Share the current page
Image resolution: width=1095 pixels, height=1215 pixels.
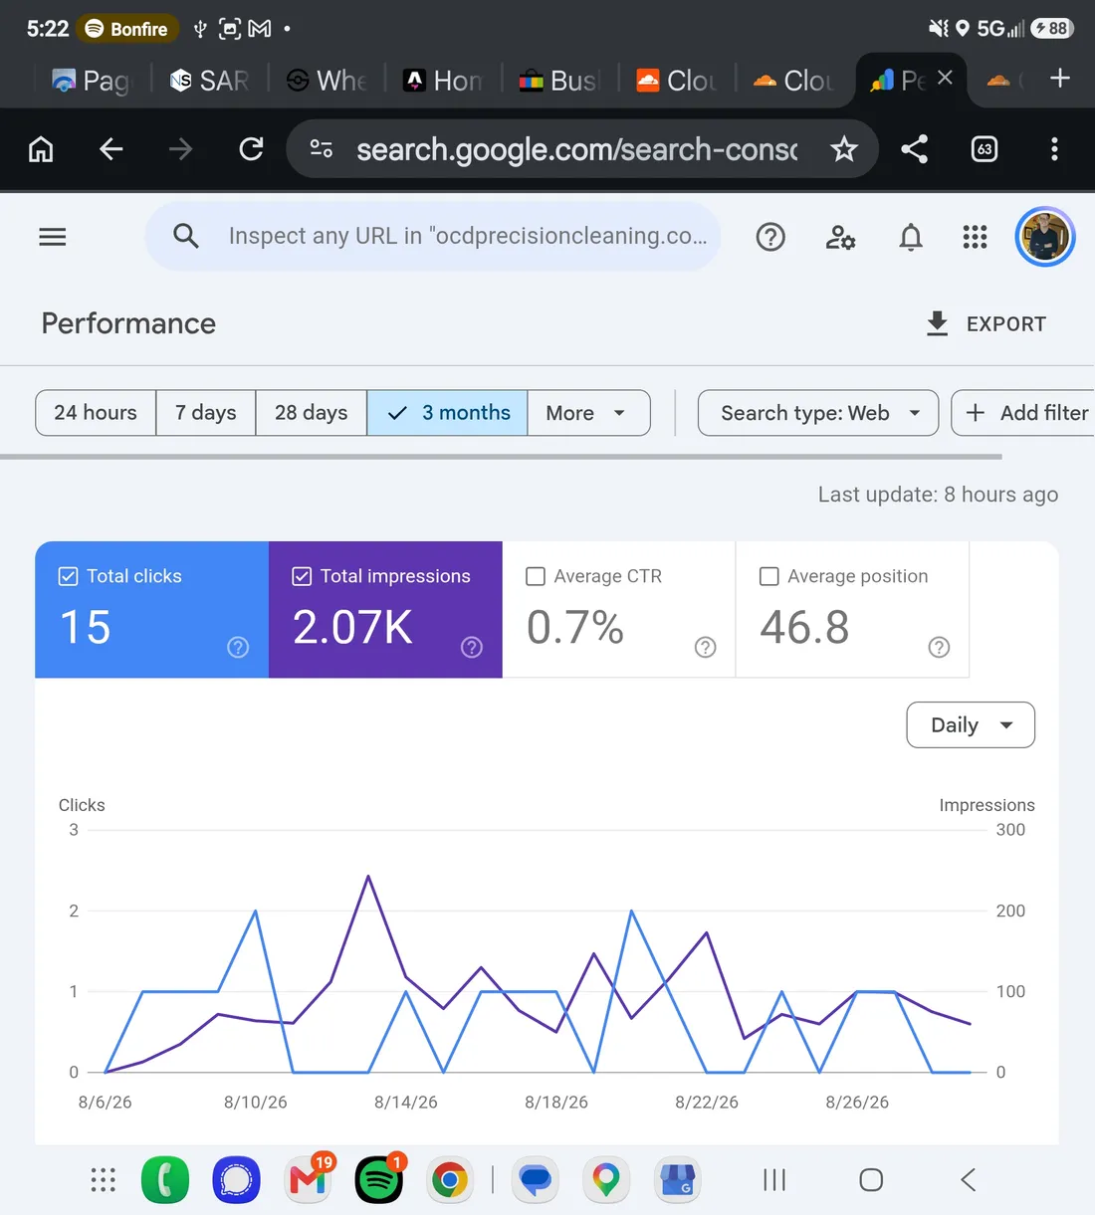(x=914, y=149)
